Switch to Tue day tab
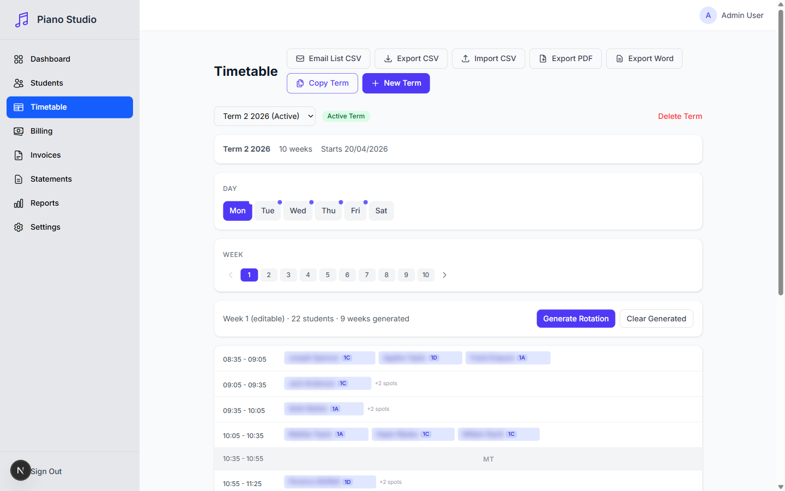This screenshot has height=491, width=785. tap(268, 211)
